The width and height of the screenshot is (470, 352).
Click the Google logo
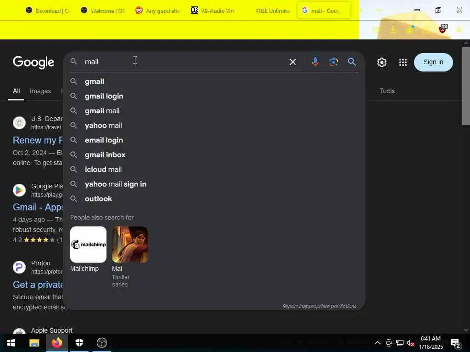[34, 62]
